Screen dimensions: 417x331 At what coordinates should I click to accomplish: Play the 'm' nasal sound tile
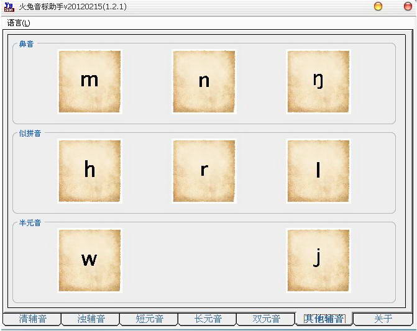tap(89, 81)
